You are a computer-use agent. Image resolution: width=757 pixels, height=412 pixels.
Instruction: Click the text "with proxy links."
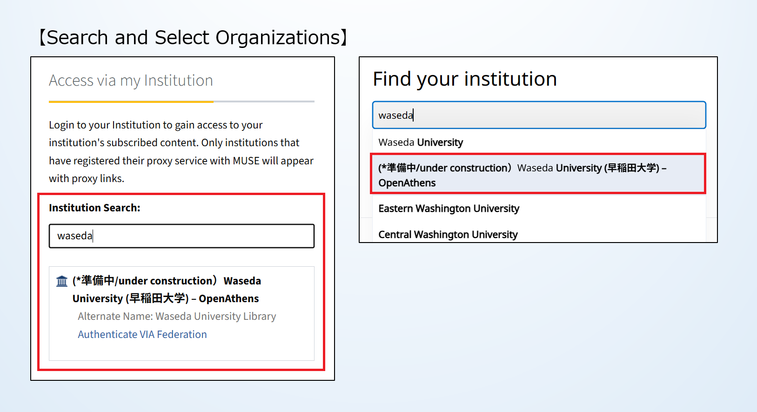tap(87, 179)
